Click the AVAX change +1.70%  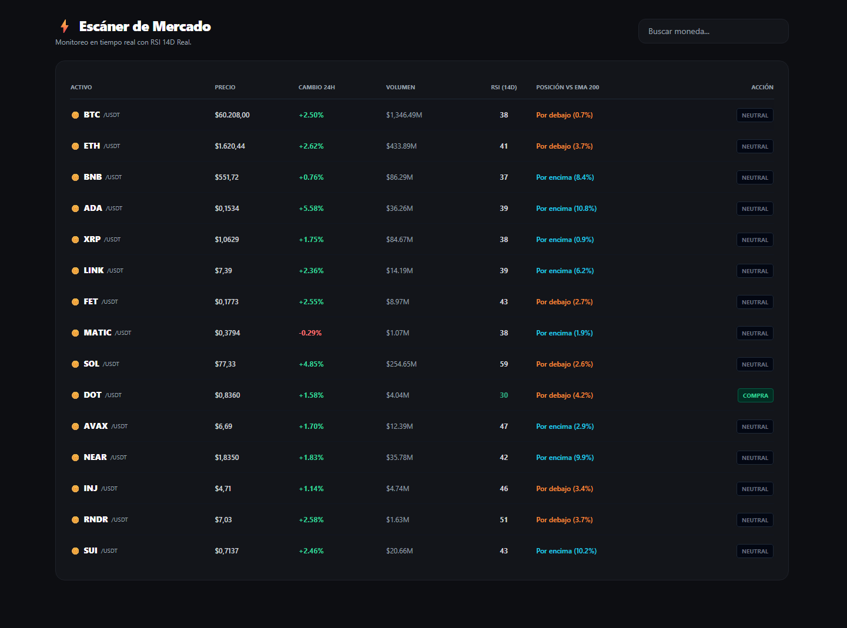(311, 426)
